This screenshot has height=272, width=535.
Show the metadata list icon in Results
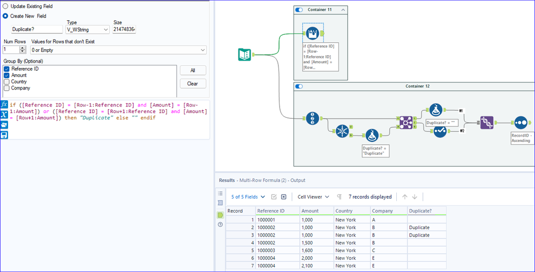[x=221, y=193]
